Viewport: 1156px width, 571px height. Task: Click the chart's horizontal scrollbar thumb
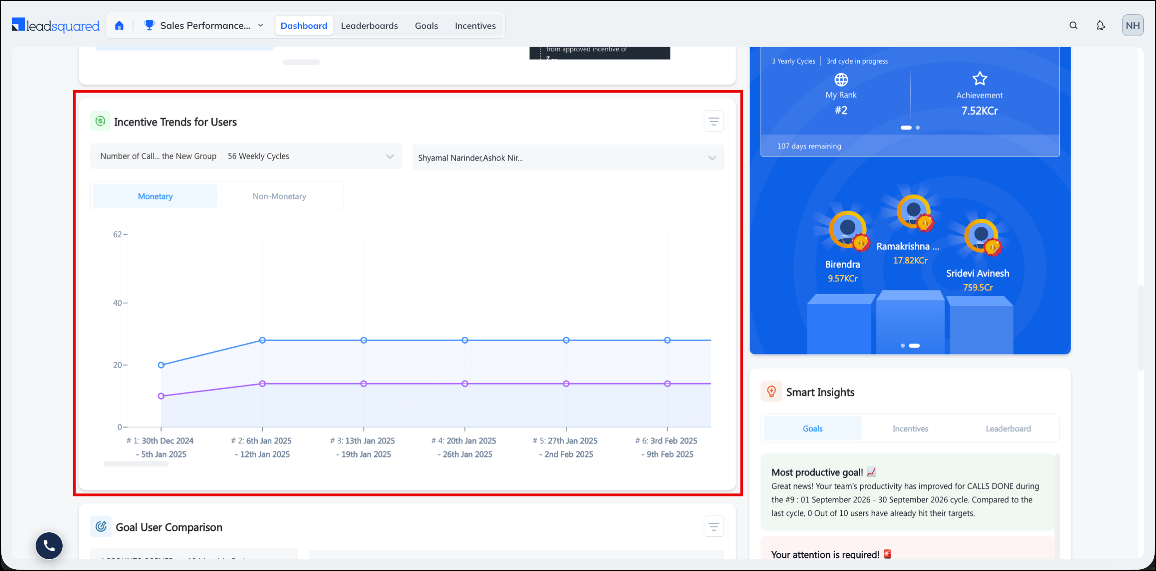pyautogui.click(x=136, y=464)
